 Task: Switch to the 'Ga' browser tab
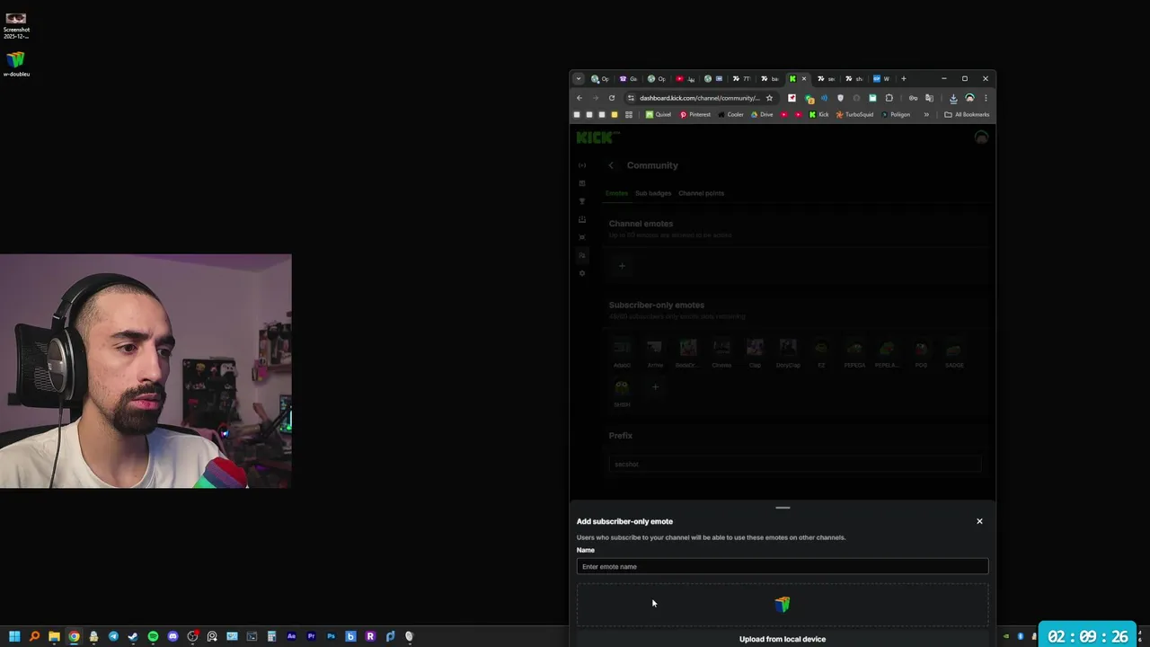628,78
